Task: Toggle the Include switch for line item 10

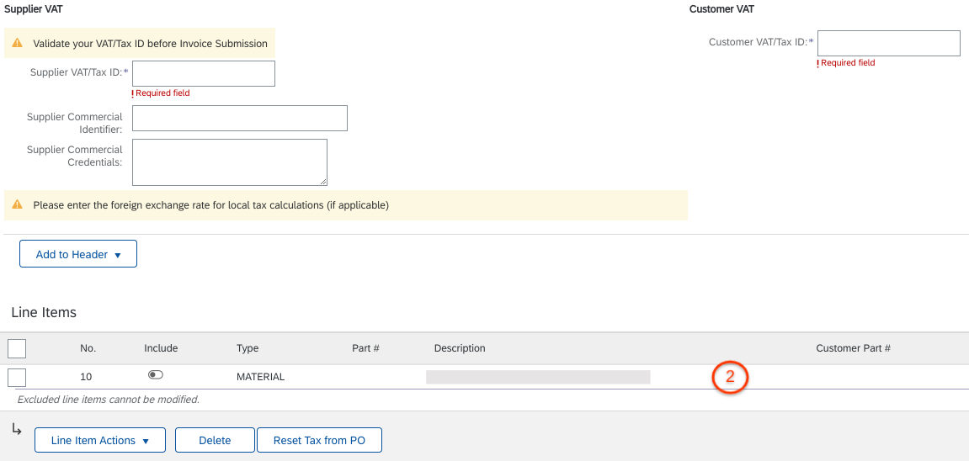Action: (x=155, y=374)
